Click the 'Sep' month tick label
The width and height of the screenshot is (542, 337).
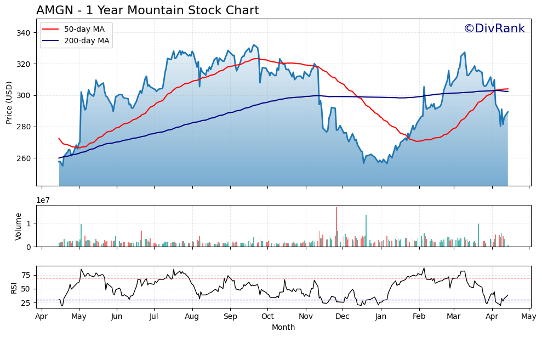230,316
